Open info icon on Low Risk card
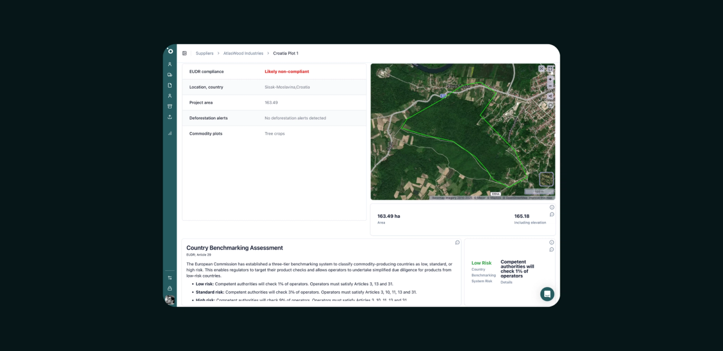 point(552,242)
